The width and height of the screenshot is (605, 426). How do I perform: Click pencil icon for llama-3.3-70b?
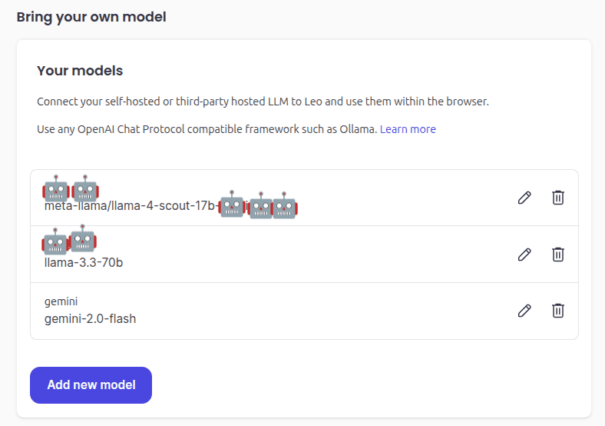524,254
